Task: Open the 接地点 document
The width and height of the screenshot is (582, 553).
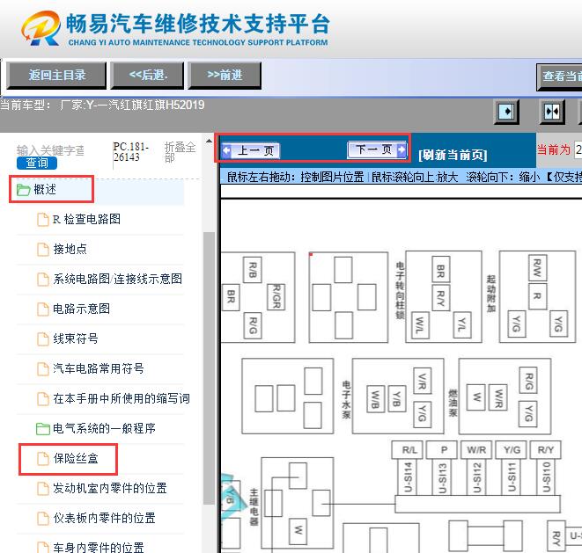Action: point(70,249)
